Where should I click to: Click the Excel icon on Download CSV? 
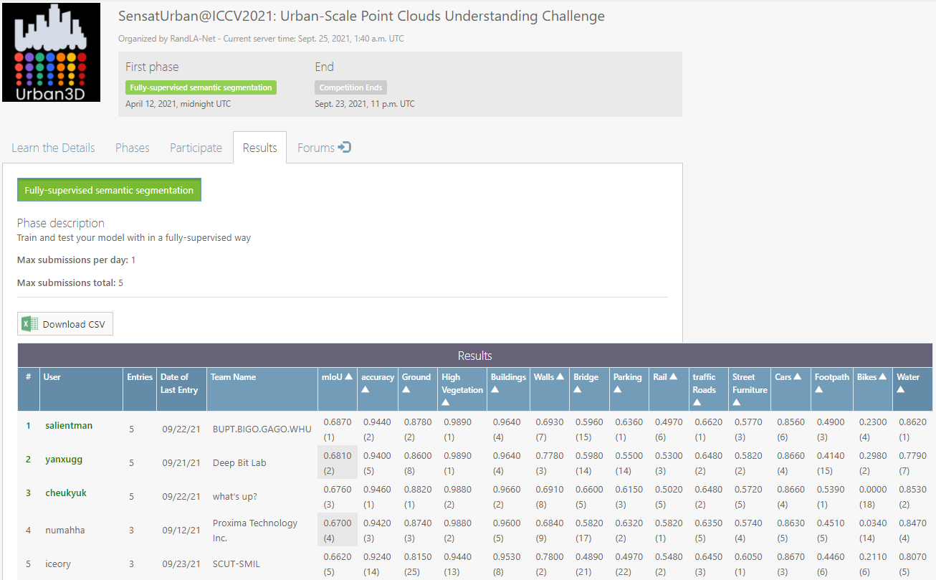click(30, 324)
